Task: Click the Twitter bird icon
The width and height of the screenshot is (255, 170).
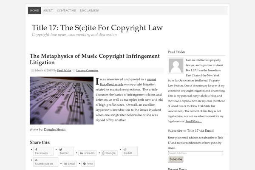Action: coord(61,150)
